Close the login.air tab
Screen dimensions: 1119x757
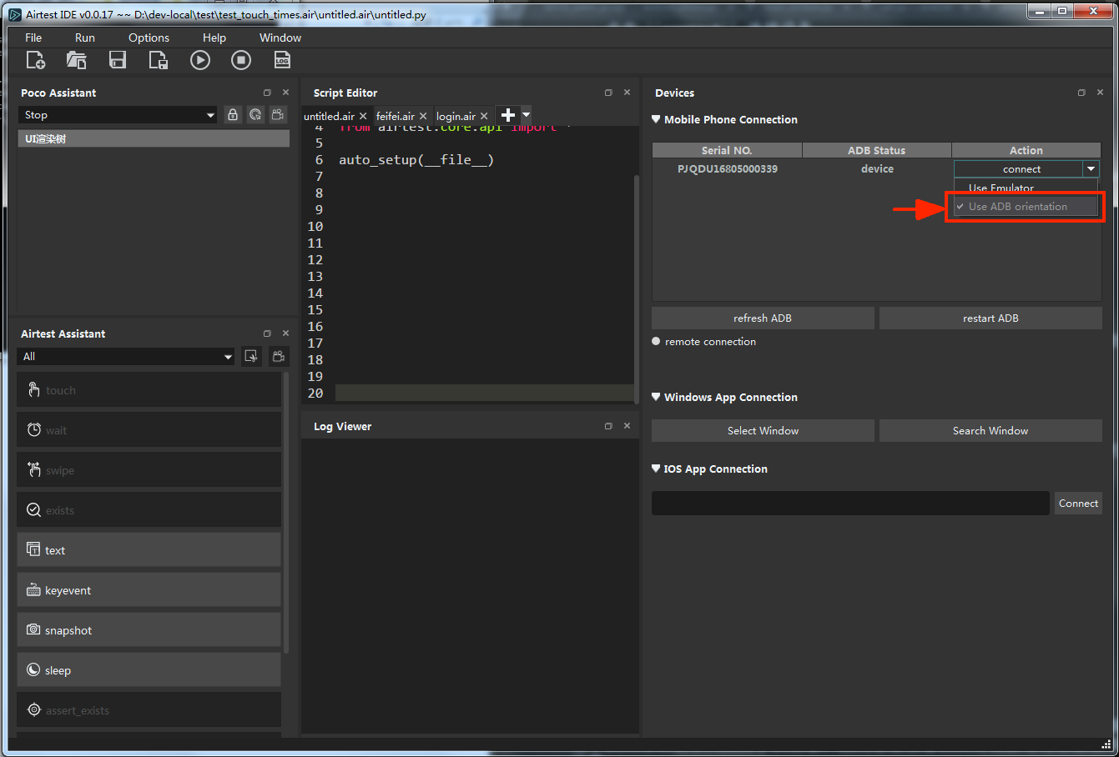click(x=484, y=116)
